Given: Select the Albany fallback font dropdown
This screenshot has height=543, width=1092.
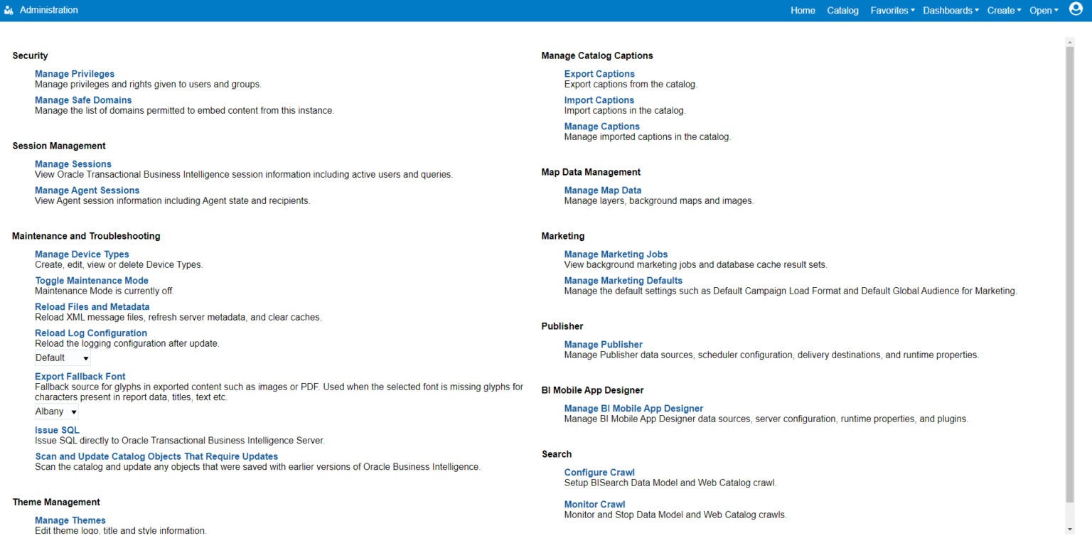Looking at the screenshot, I should 56,412.
